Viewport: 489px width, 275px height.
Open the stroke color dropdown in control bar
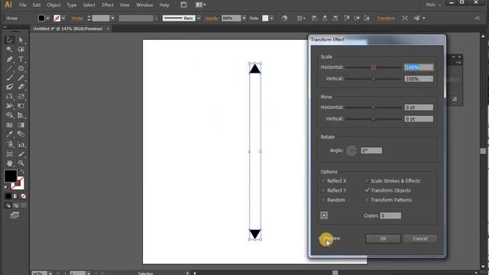(x=63, y=18)
